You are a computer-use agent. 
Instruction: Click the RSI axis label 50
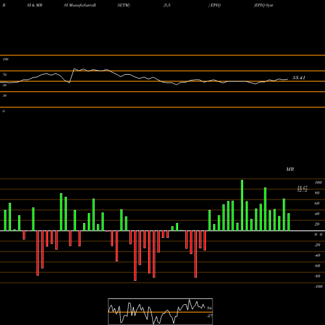click(x=5, y=85)
